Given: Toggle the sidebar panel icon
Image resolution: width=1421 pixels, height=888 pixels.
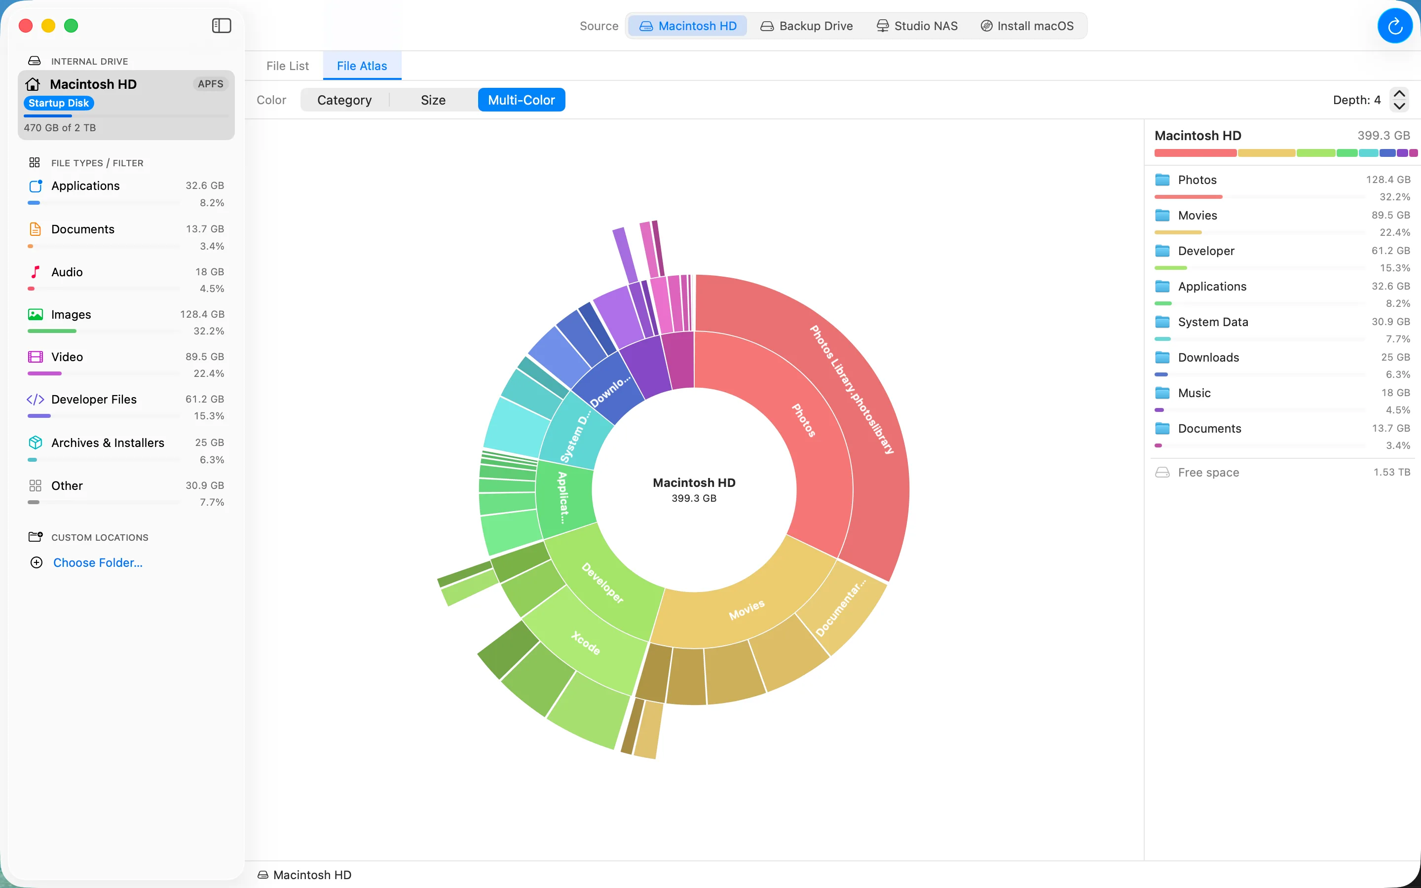Looking at the screenshot, I should point(222,26).
